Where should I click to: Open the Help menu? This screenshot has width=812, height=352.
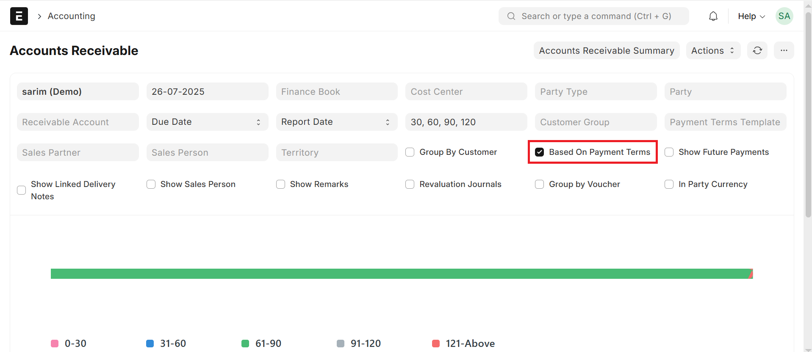(x=751, y=16)
